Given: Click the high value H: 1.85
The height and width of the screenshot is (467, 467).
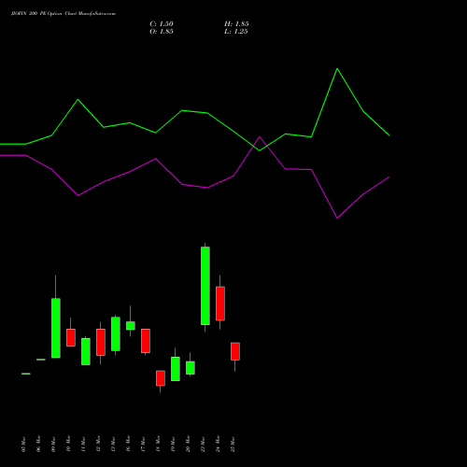Looking at the screenshot, I should [236, 24].
